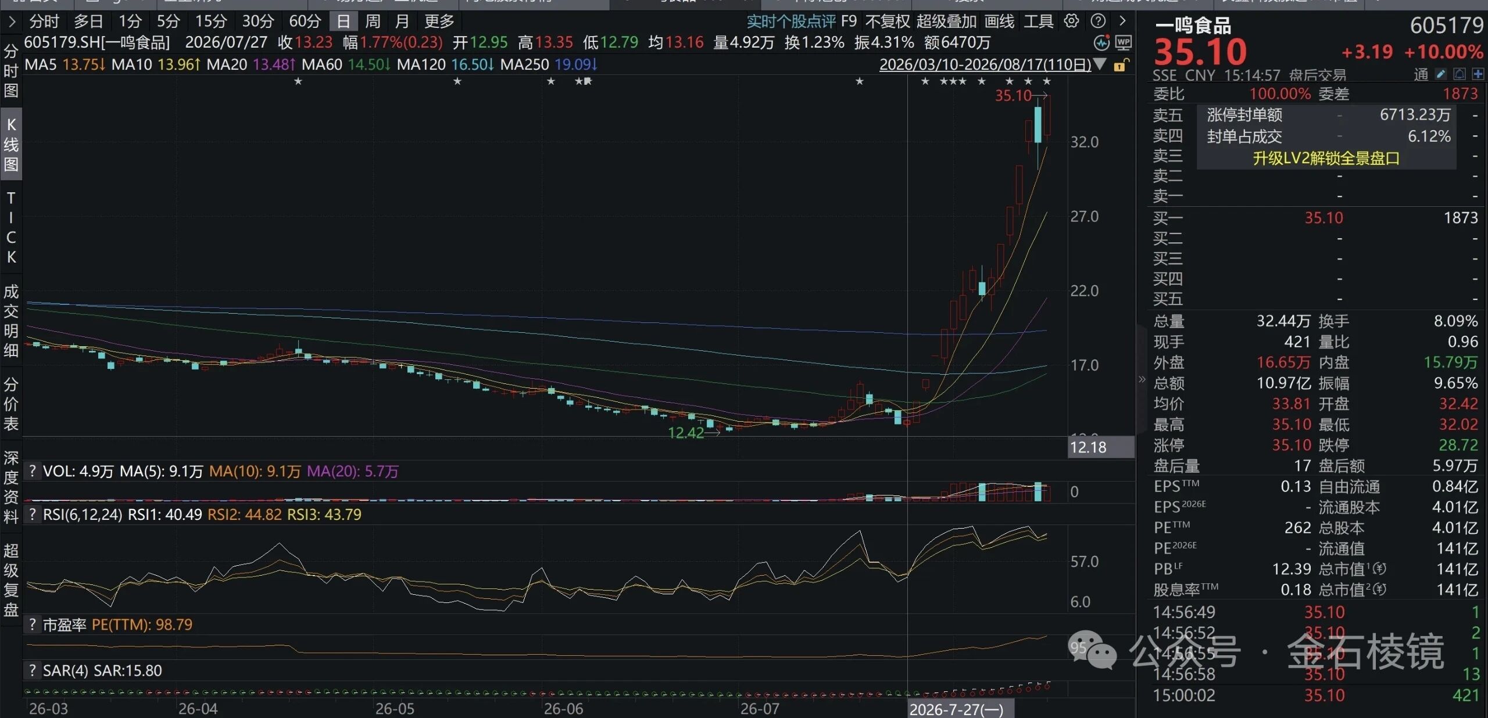The width and height of the screenshot is (1488, 718).
Task: Click the pencil note icon beside 通
Action: (x=1440, y=74)
